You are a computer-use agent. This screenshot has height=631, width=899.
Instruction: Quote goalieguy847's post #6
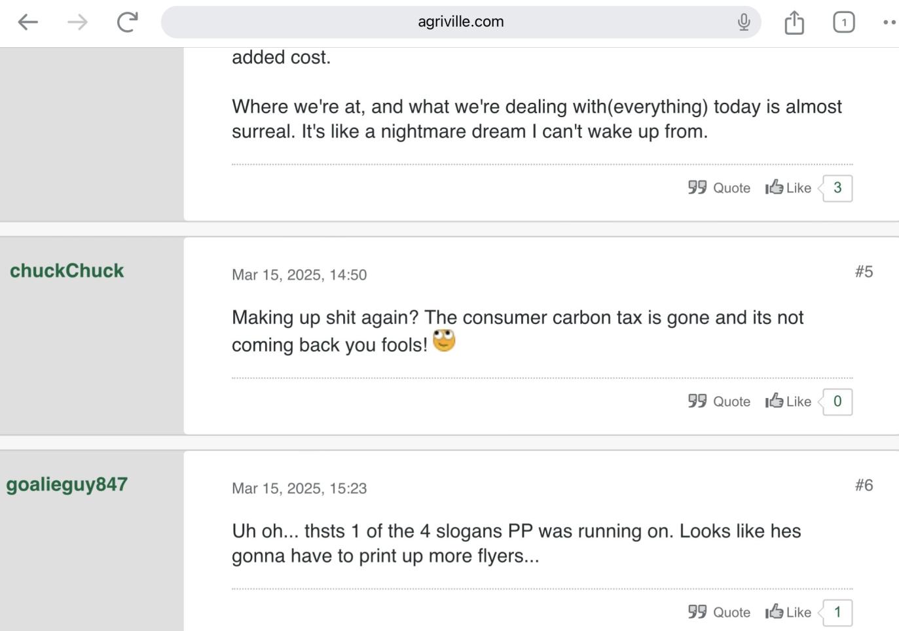(x=719, y=612)
